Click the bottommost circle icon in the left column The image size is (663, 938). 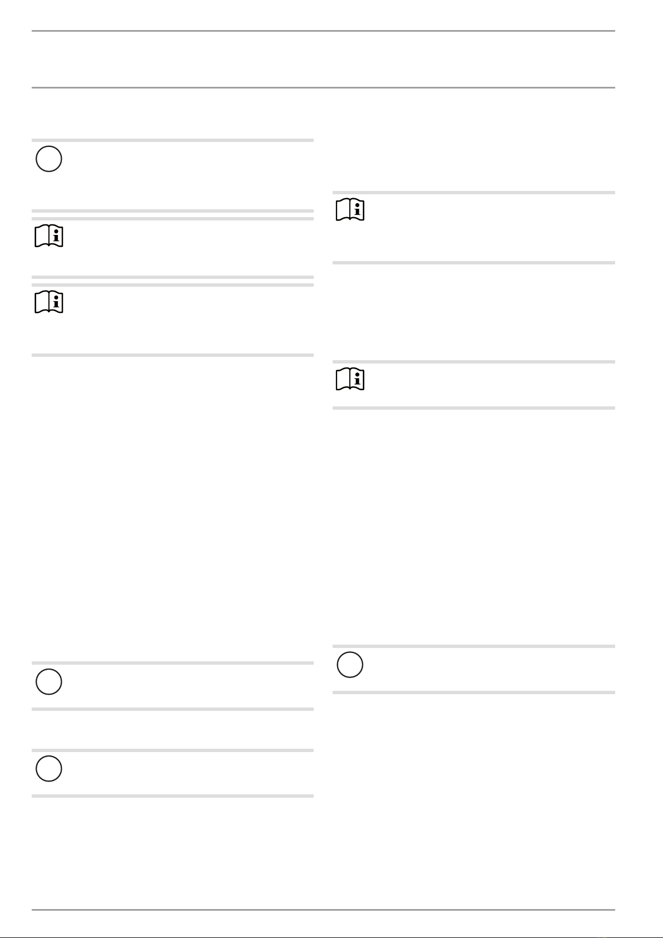click(x=48, y=769)
